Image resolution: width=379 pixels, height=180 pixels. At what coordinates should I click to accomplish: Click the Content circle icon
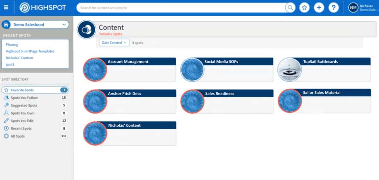point(87,30)
